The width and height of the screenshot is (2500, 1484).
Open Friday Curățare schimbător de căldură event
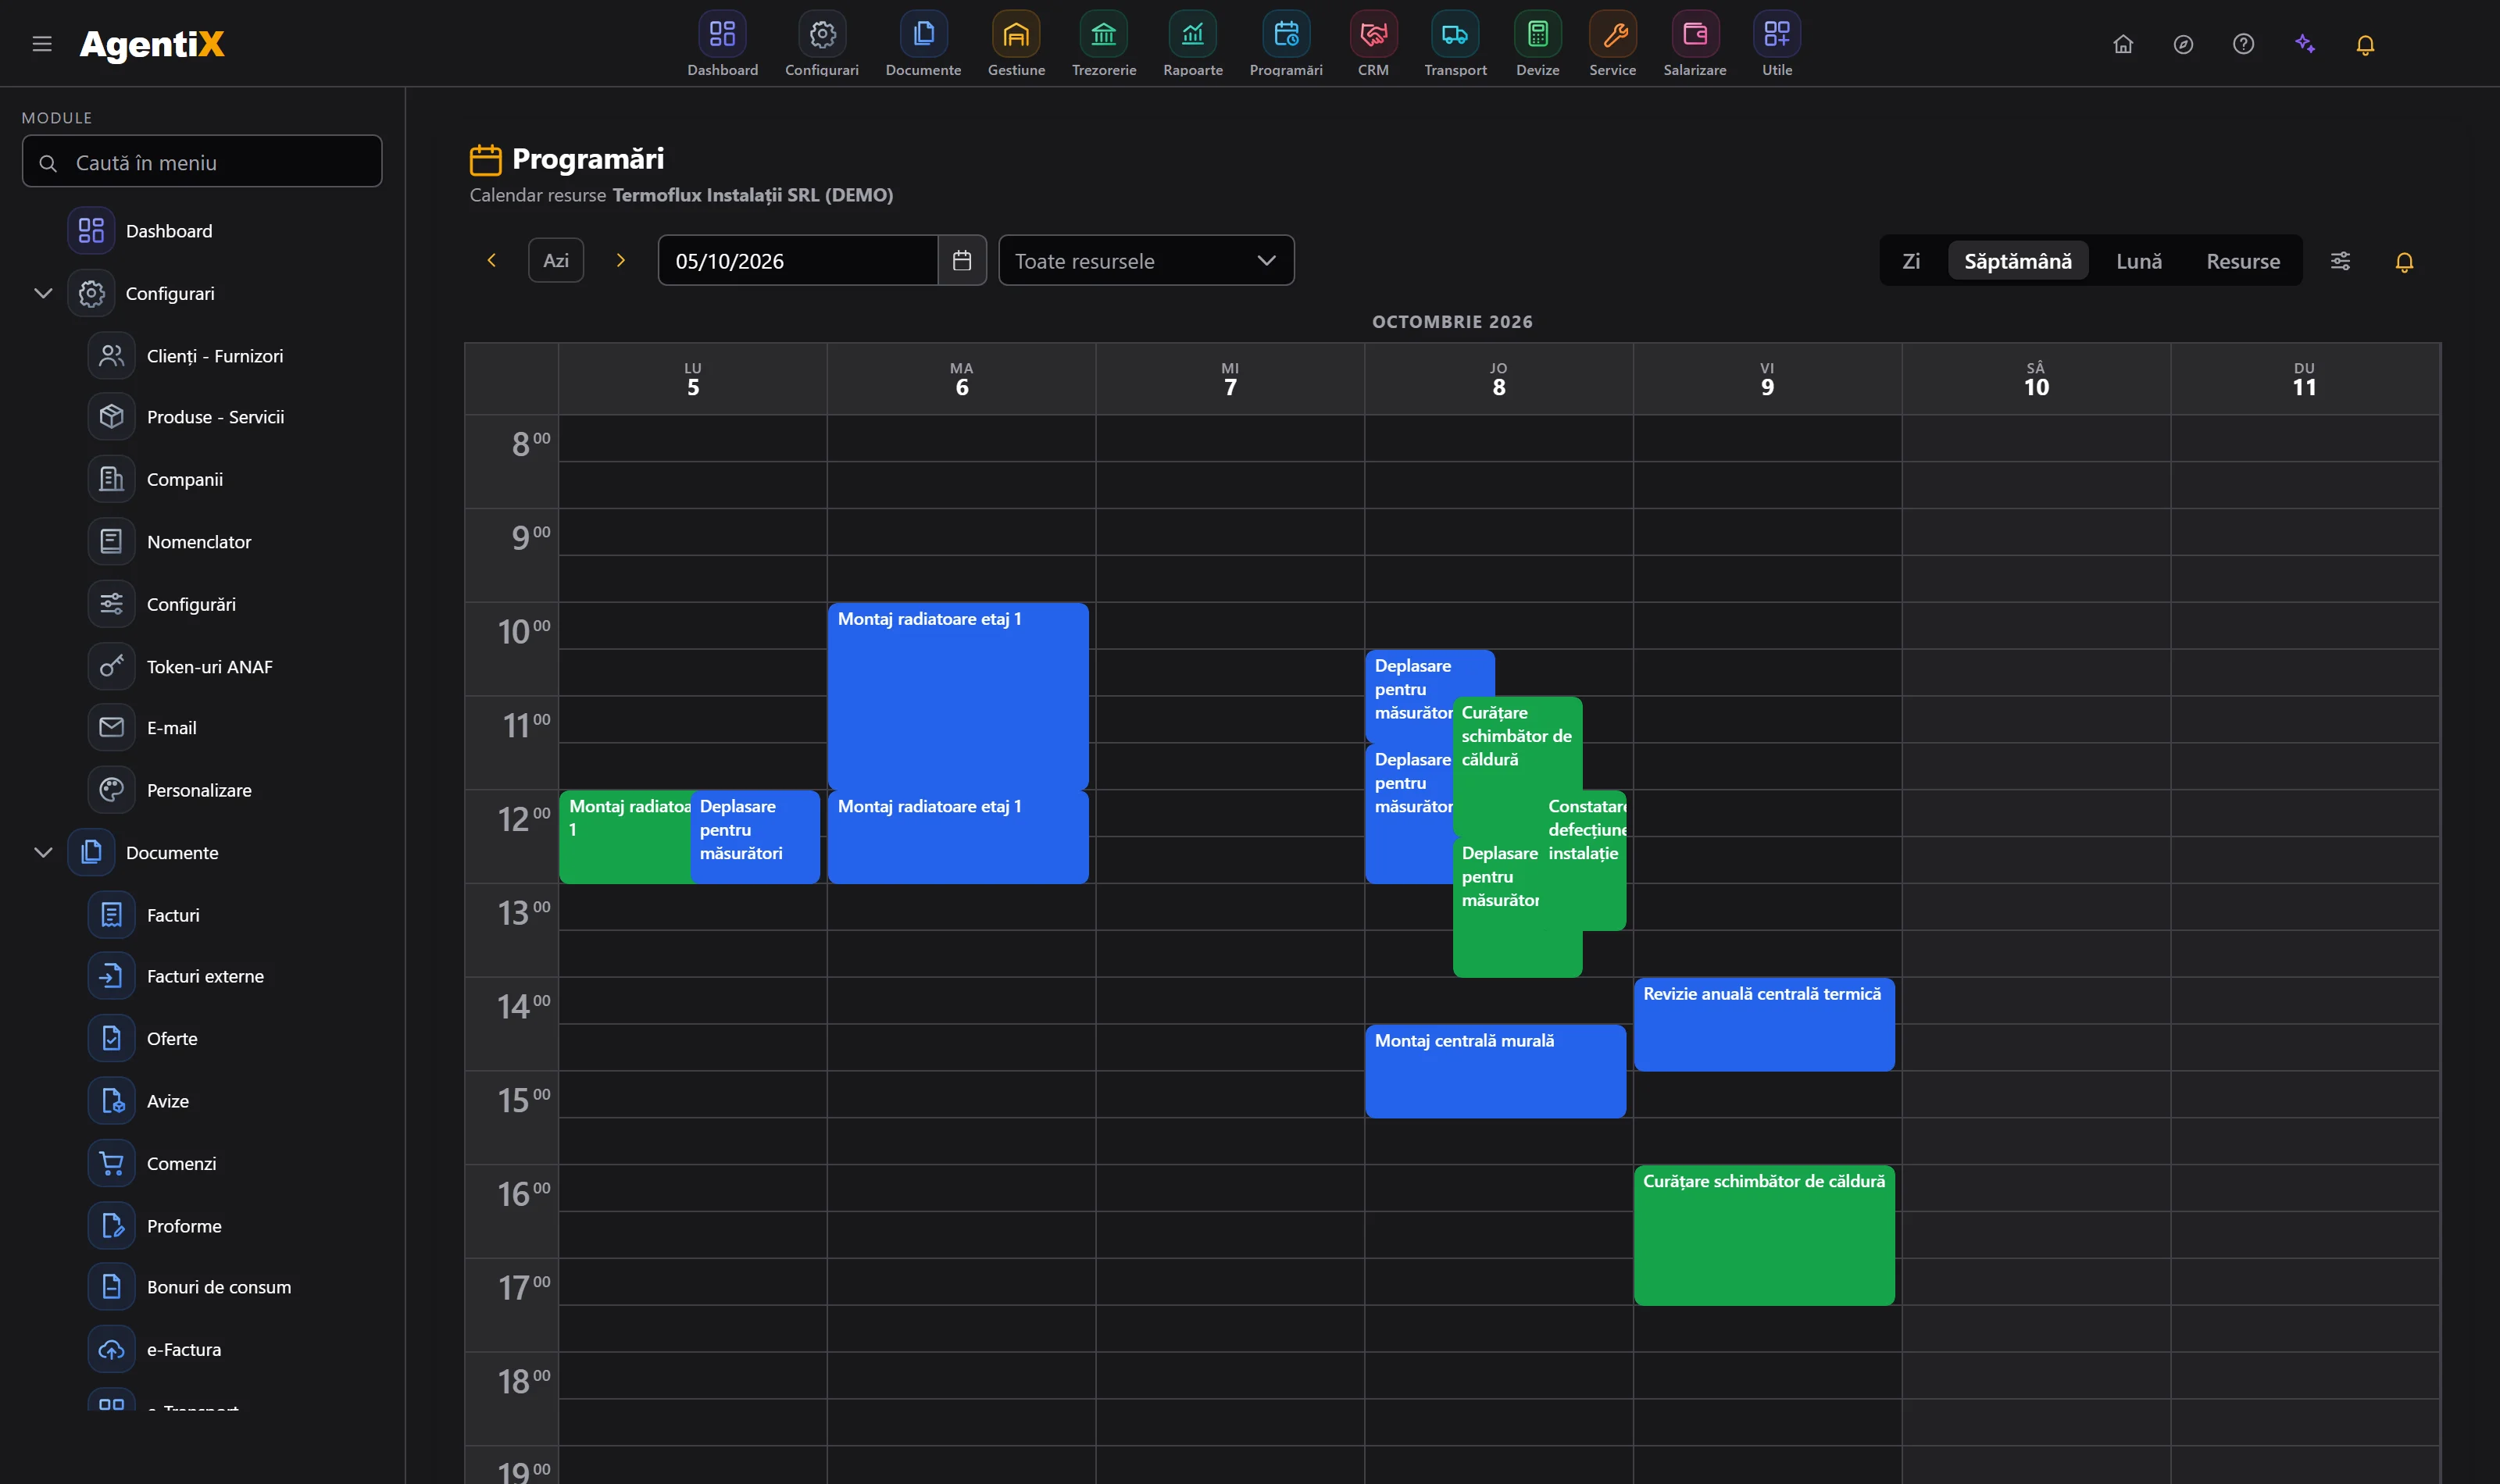[1764, 1235]
